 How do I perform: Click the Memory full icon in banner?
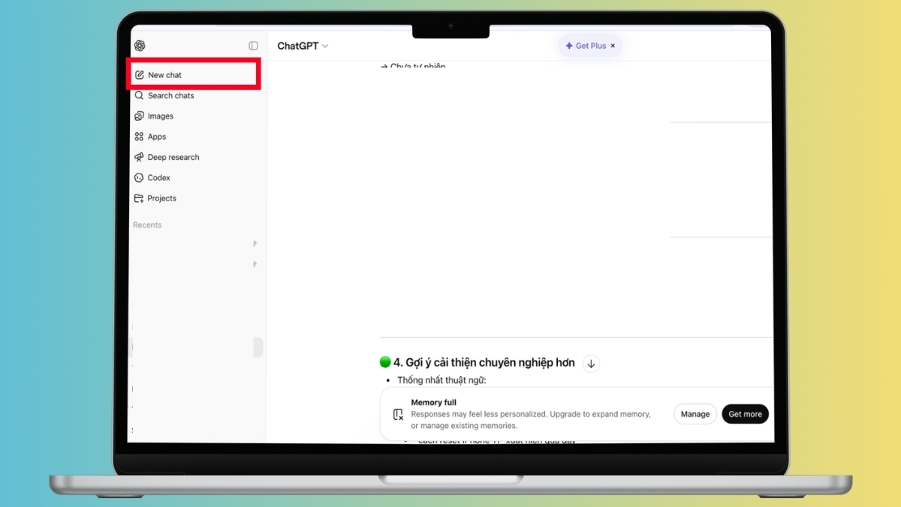pos(398,415)
